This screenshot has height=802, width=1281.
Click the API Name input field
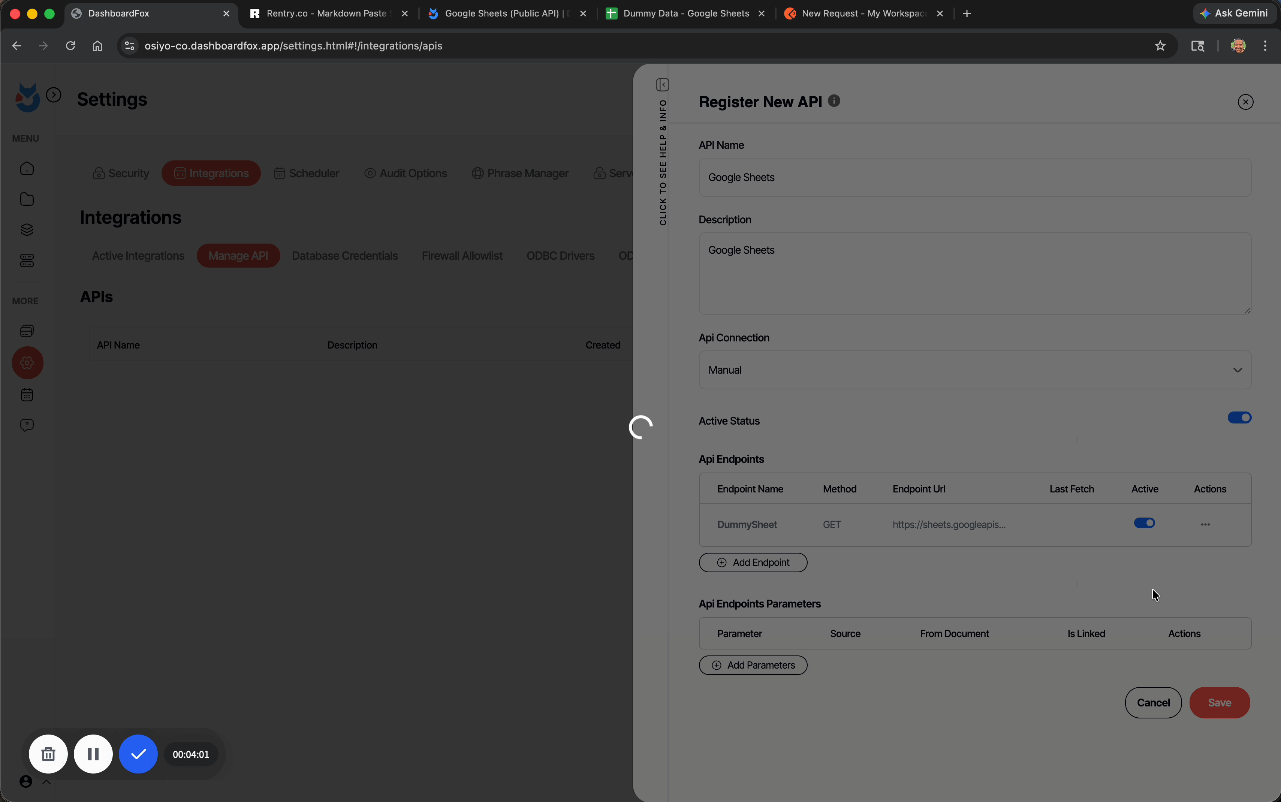tap(975, 177)
